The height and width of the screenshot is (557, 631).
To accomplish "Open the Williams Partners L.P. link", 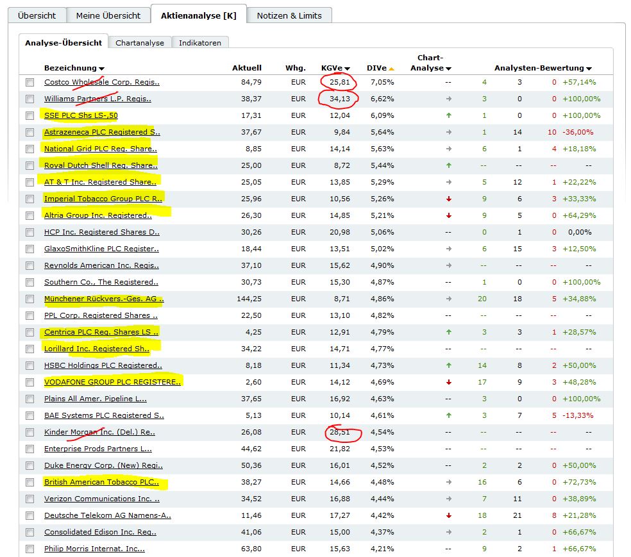I will click(x=97, y=99).
